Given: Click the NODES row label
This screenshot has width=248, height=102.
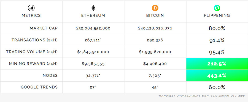Looking at the screenshot, I should [x=50, y=76].
